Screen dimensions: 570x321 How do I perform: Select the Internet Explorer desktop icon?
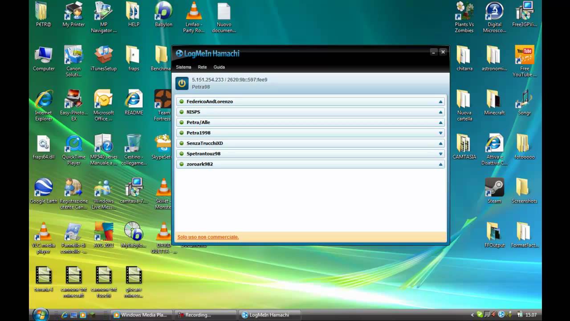[44, 106]
